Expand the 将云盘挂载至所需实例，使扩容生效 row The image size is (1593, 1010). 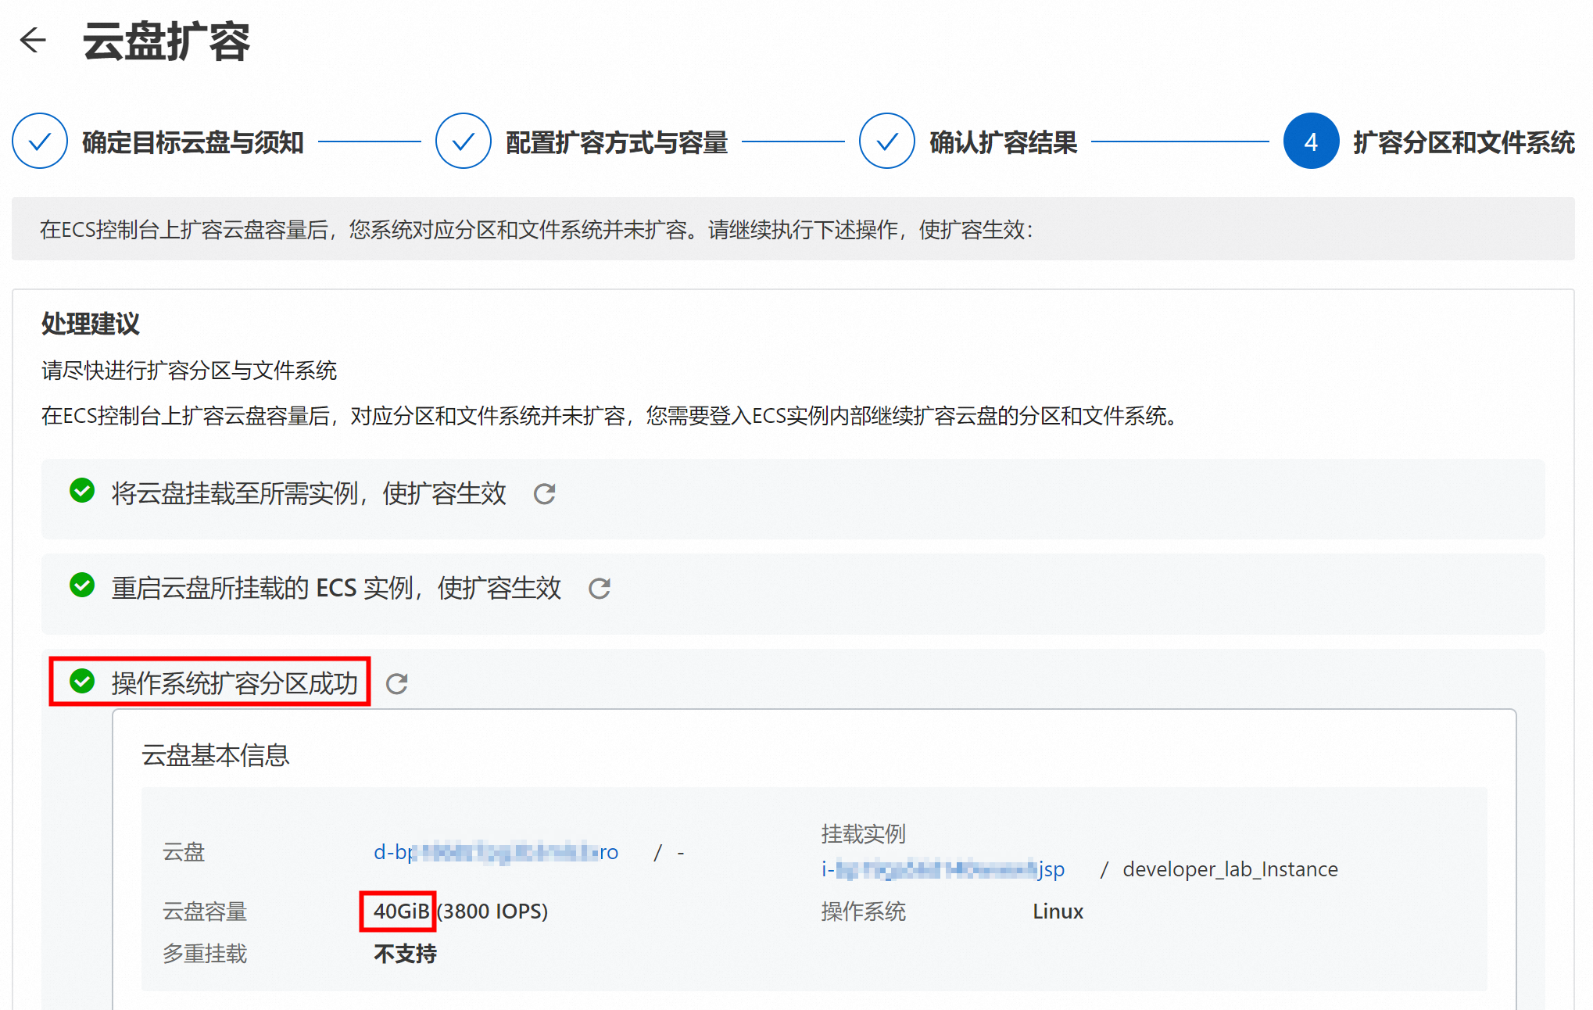309,494
